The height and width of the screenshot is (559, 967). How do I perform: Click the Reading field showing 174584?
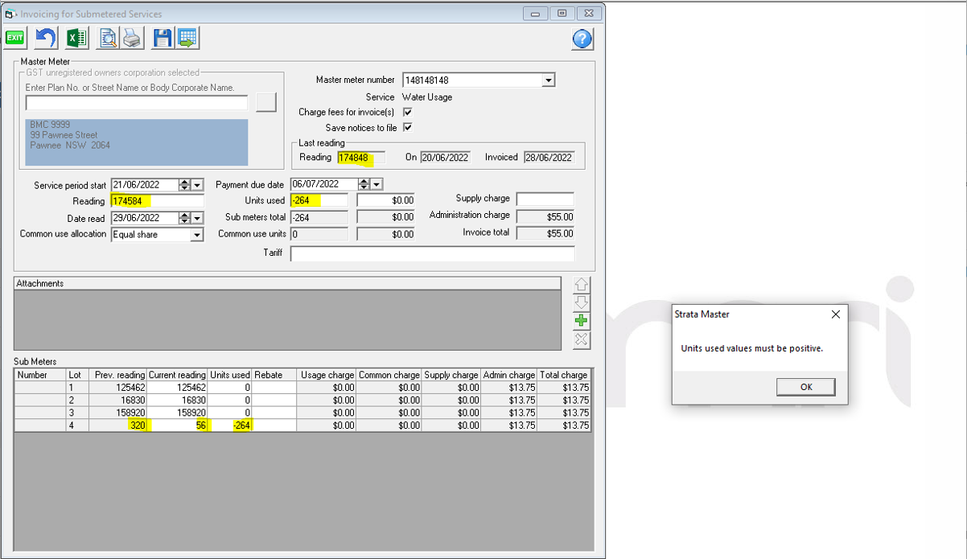point(158,201)
